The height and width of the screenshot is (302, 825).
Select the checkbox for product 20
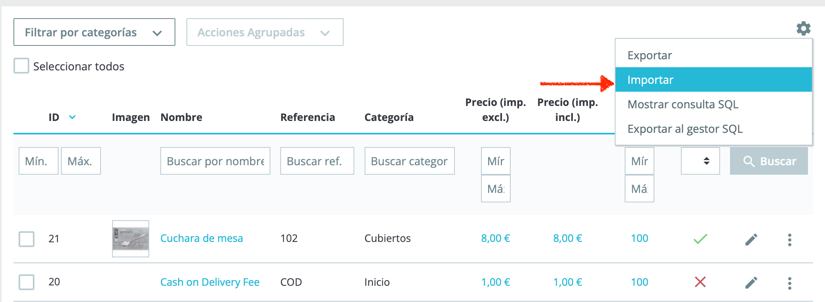27,282
